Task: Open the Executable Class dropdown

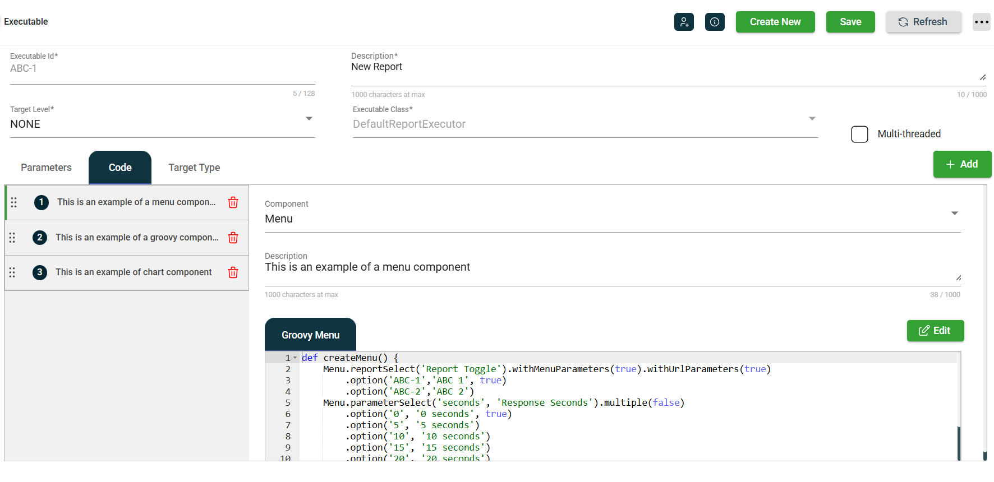Action: point(812,119)
